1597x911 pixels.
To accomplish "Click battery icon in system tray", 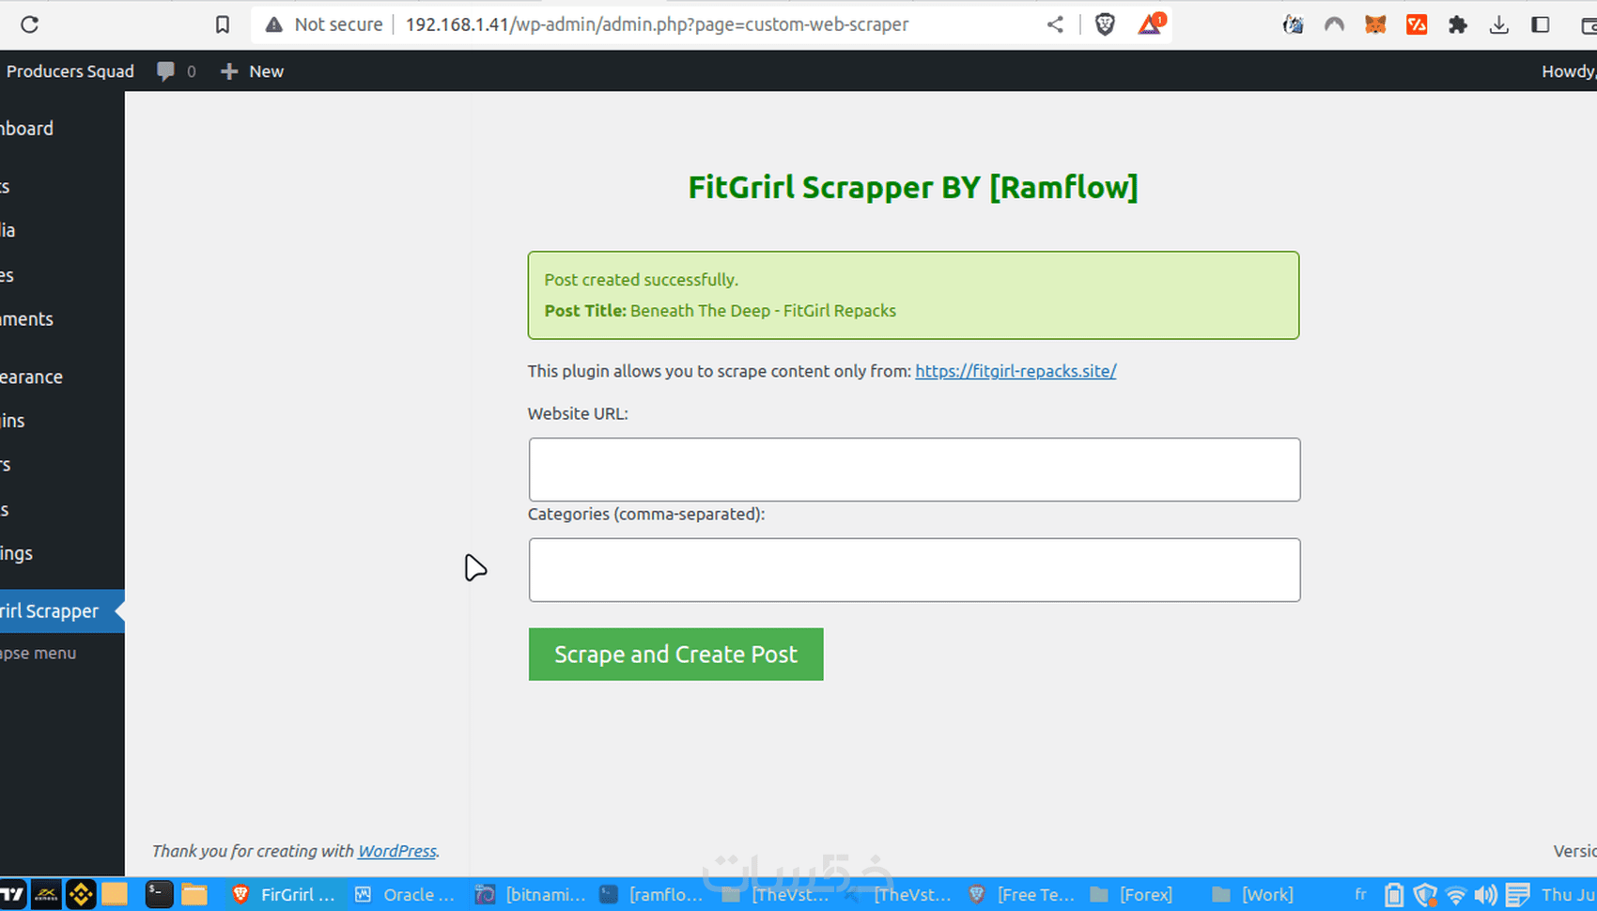I will (x=1394, y=895).
